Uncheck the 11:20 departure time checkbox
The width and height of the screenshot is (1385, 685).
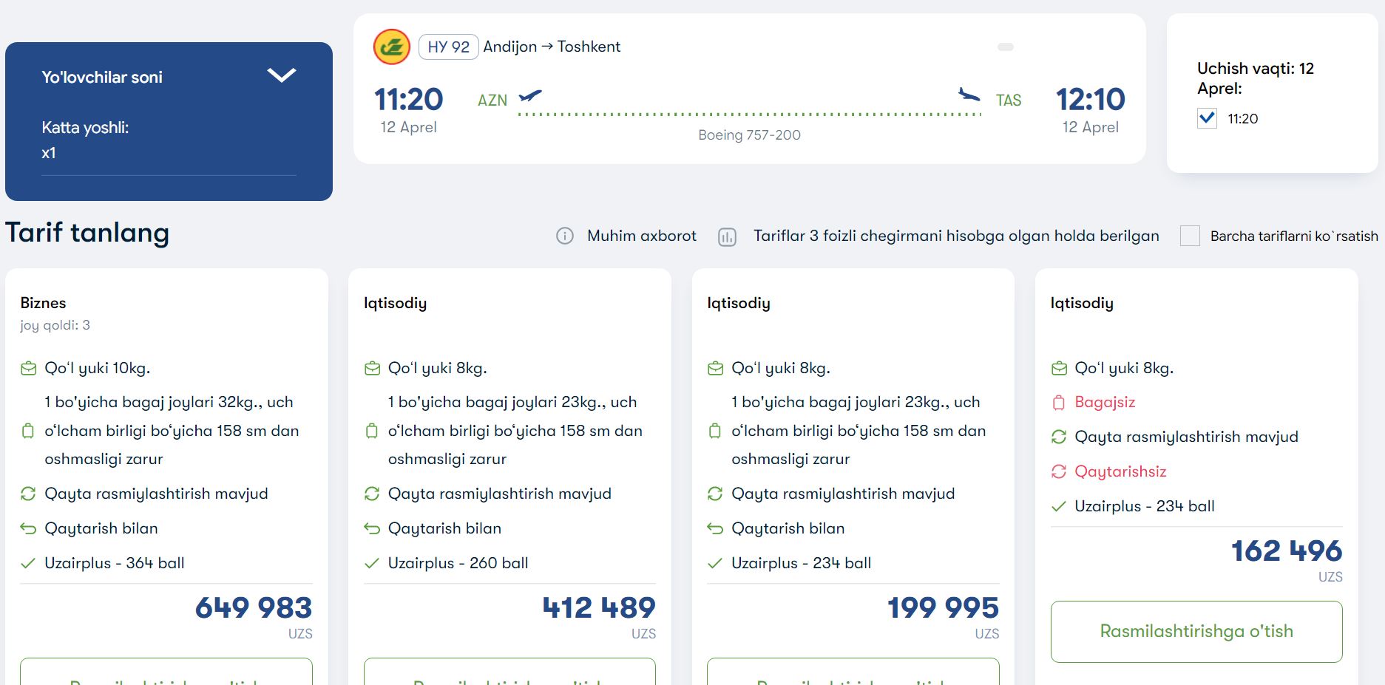[x=1208, y=118]
